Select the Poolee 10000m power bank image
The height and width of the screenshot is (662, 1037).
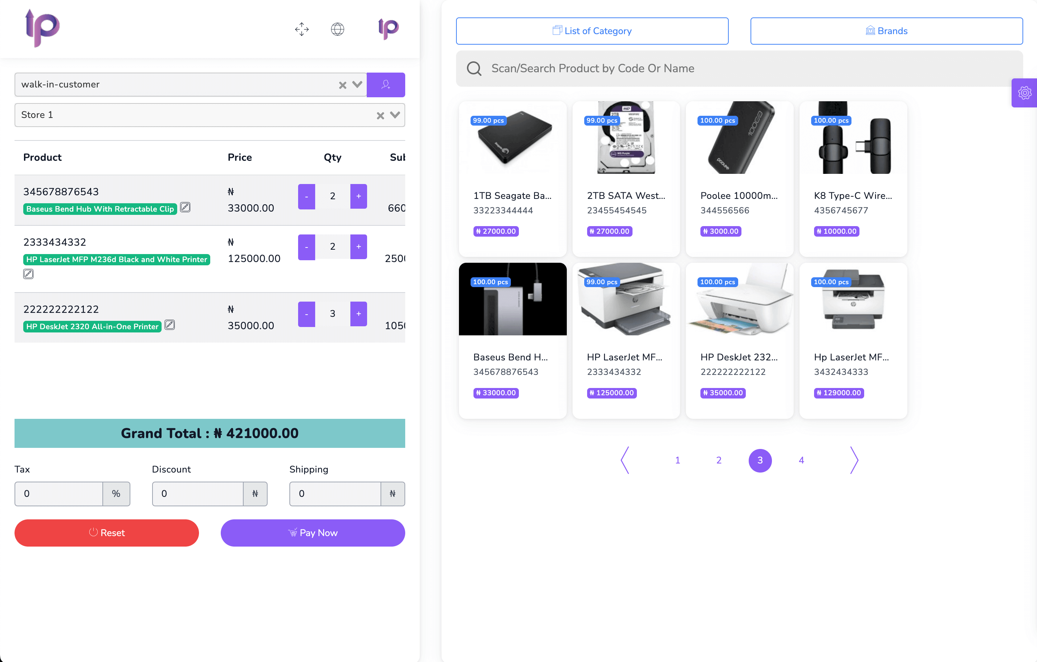pyautogui.click(x=739, y=138)
